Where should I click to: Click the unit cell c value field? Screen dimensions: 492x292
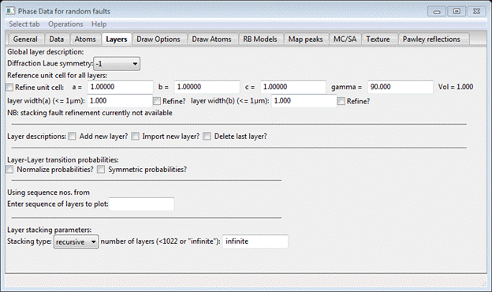coord(293,87)
